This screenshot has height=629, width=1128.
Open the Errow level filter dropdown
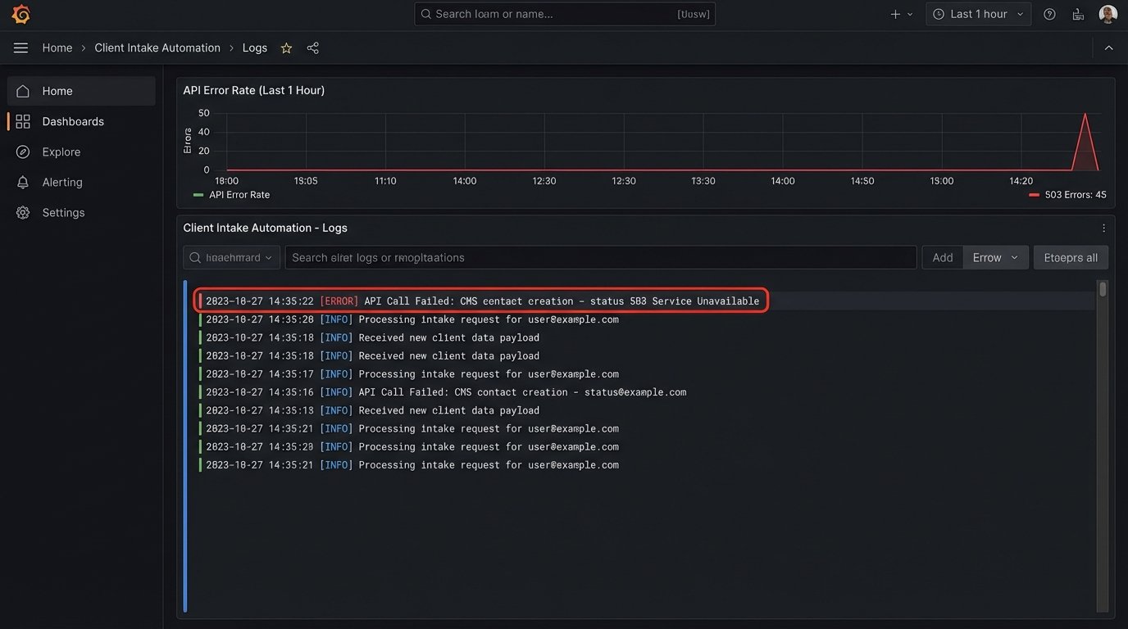click(995, 257)
